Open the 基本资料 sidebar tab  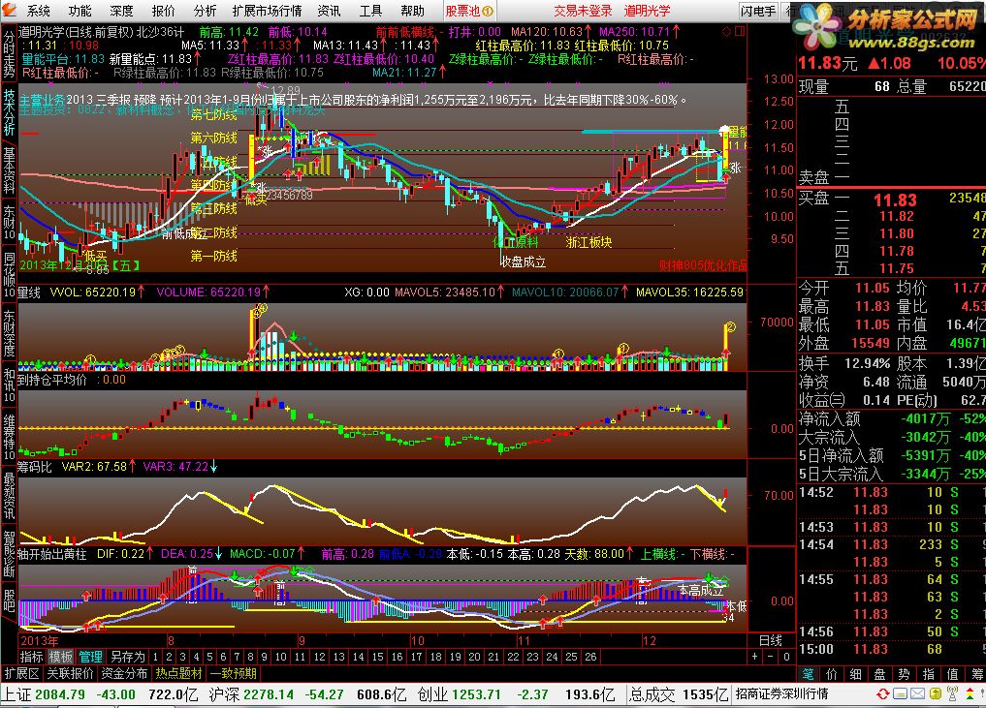pyautogui.click(x=9, y=170)
